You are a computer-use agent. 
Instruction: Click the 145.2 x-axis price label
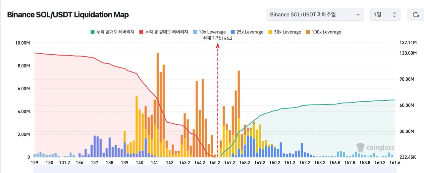pos(215,163)
